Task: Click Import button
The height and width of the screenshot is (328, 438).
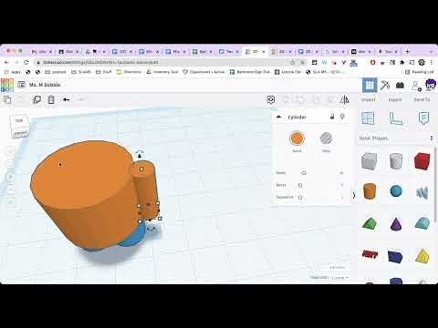Action: (x=368, y=99)
